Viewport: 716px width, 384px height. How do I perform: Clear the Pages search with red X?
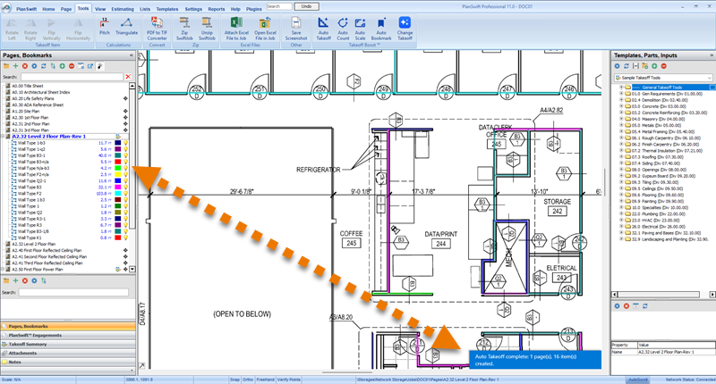point(128,77)
